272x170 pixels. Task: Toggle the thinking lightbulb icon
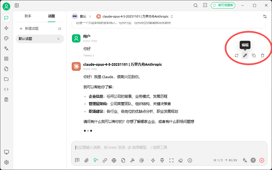pyautogui.click(x=95, y=160)
